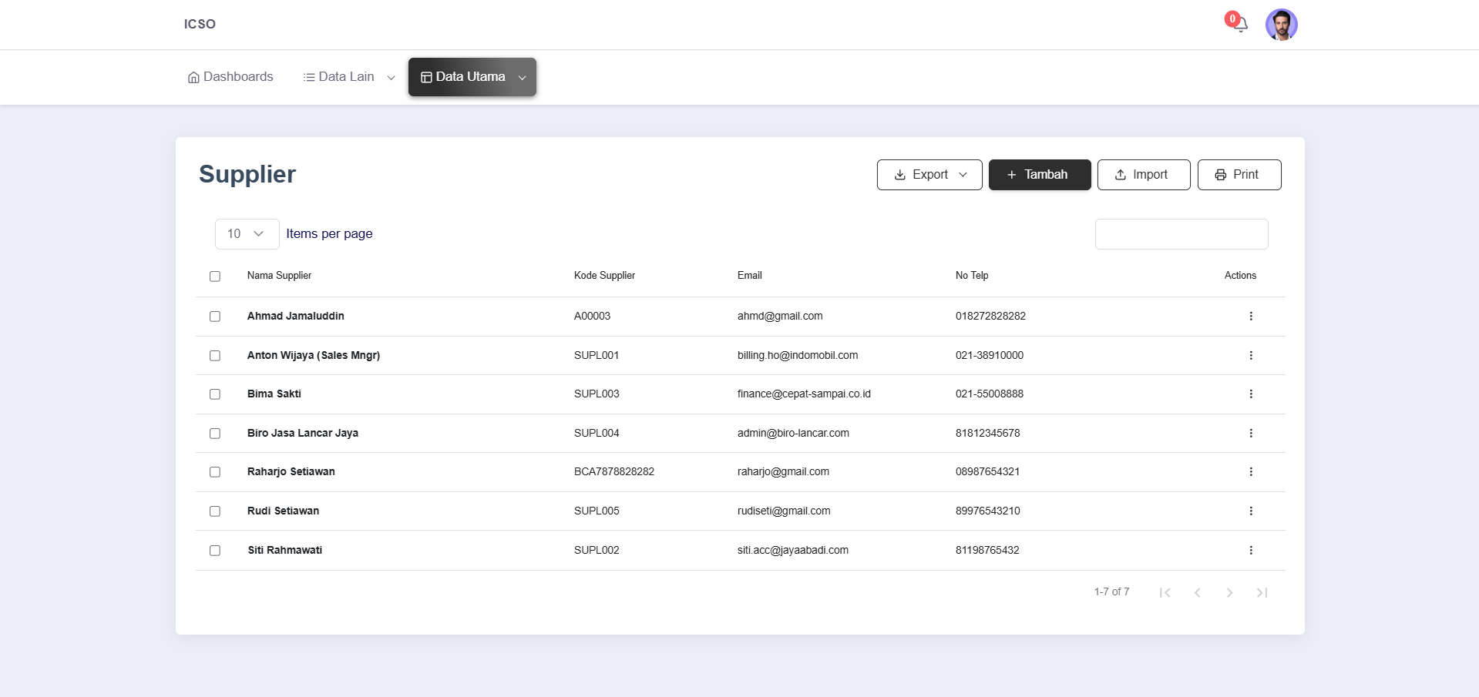Viewport: 1479px width, 697px height.
Task: Open actions menu for Bima Sakti
Action: coord(1250,394)
